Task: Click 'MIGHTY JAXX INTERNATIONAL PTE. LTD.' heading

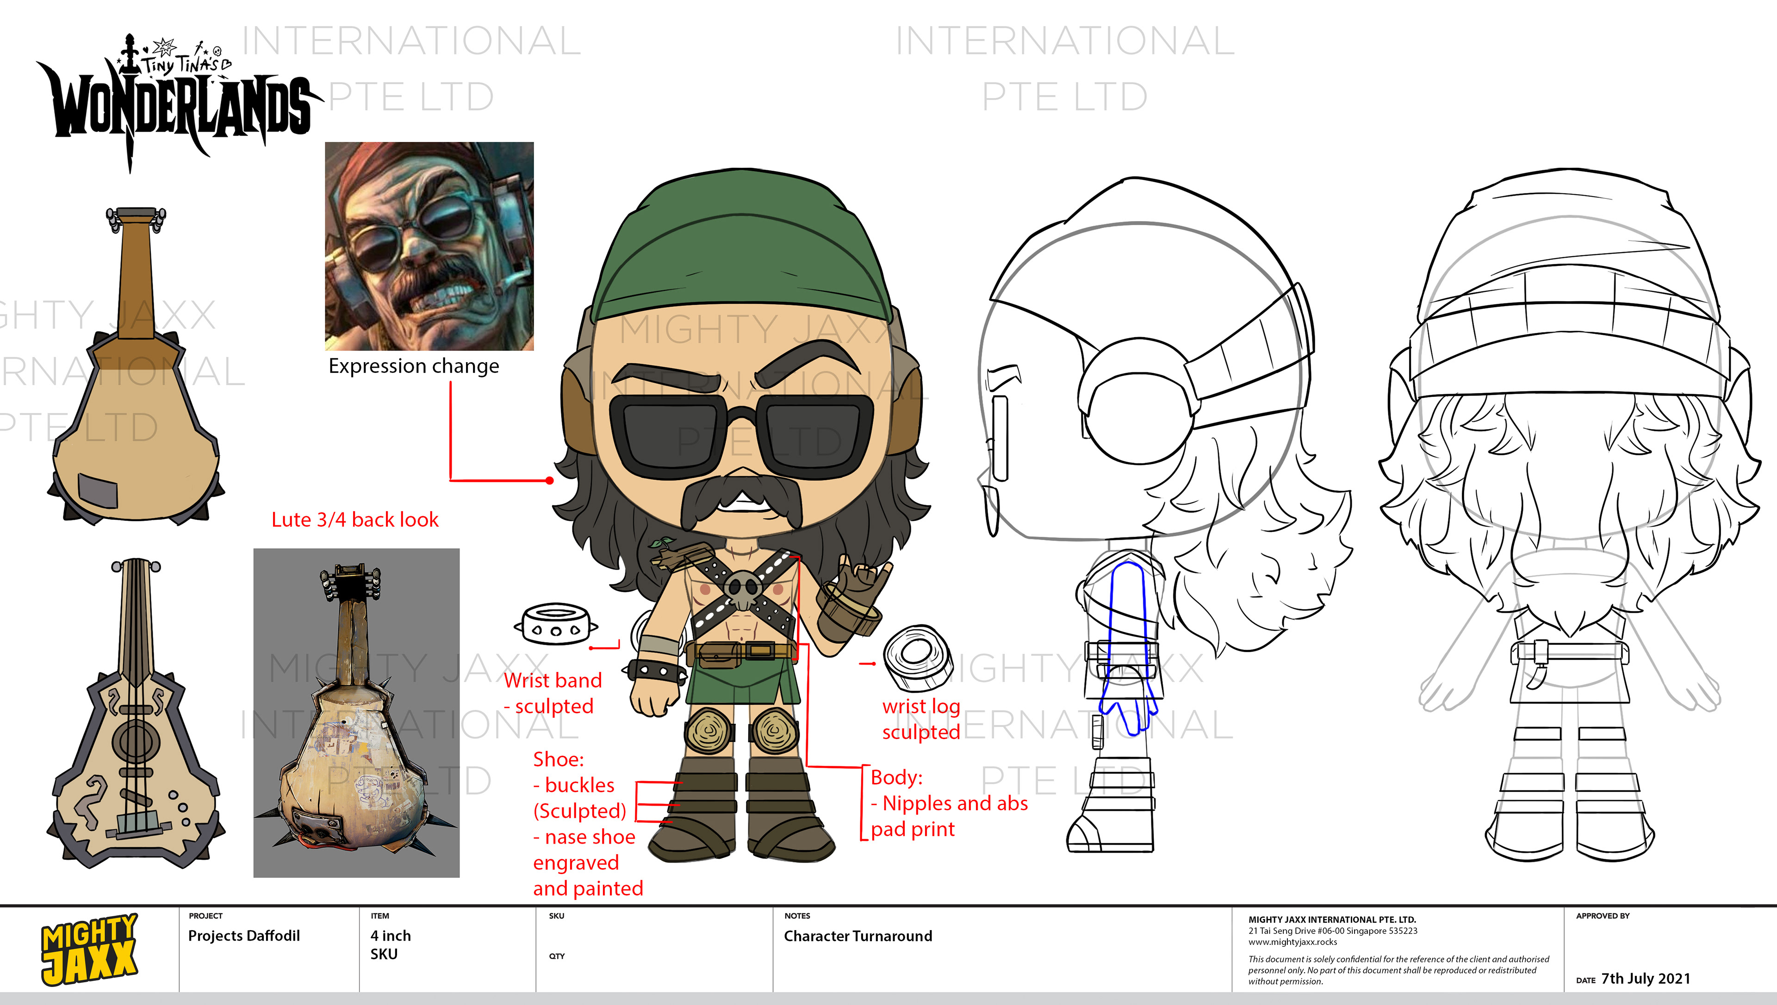Action: [1331, 919]
